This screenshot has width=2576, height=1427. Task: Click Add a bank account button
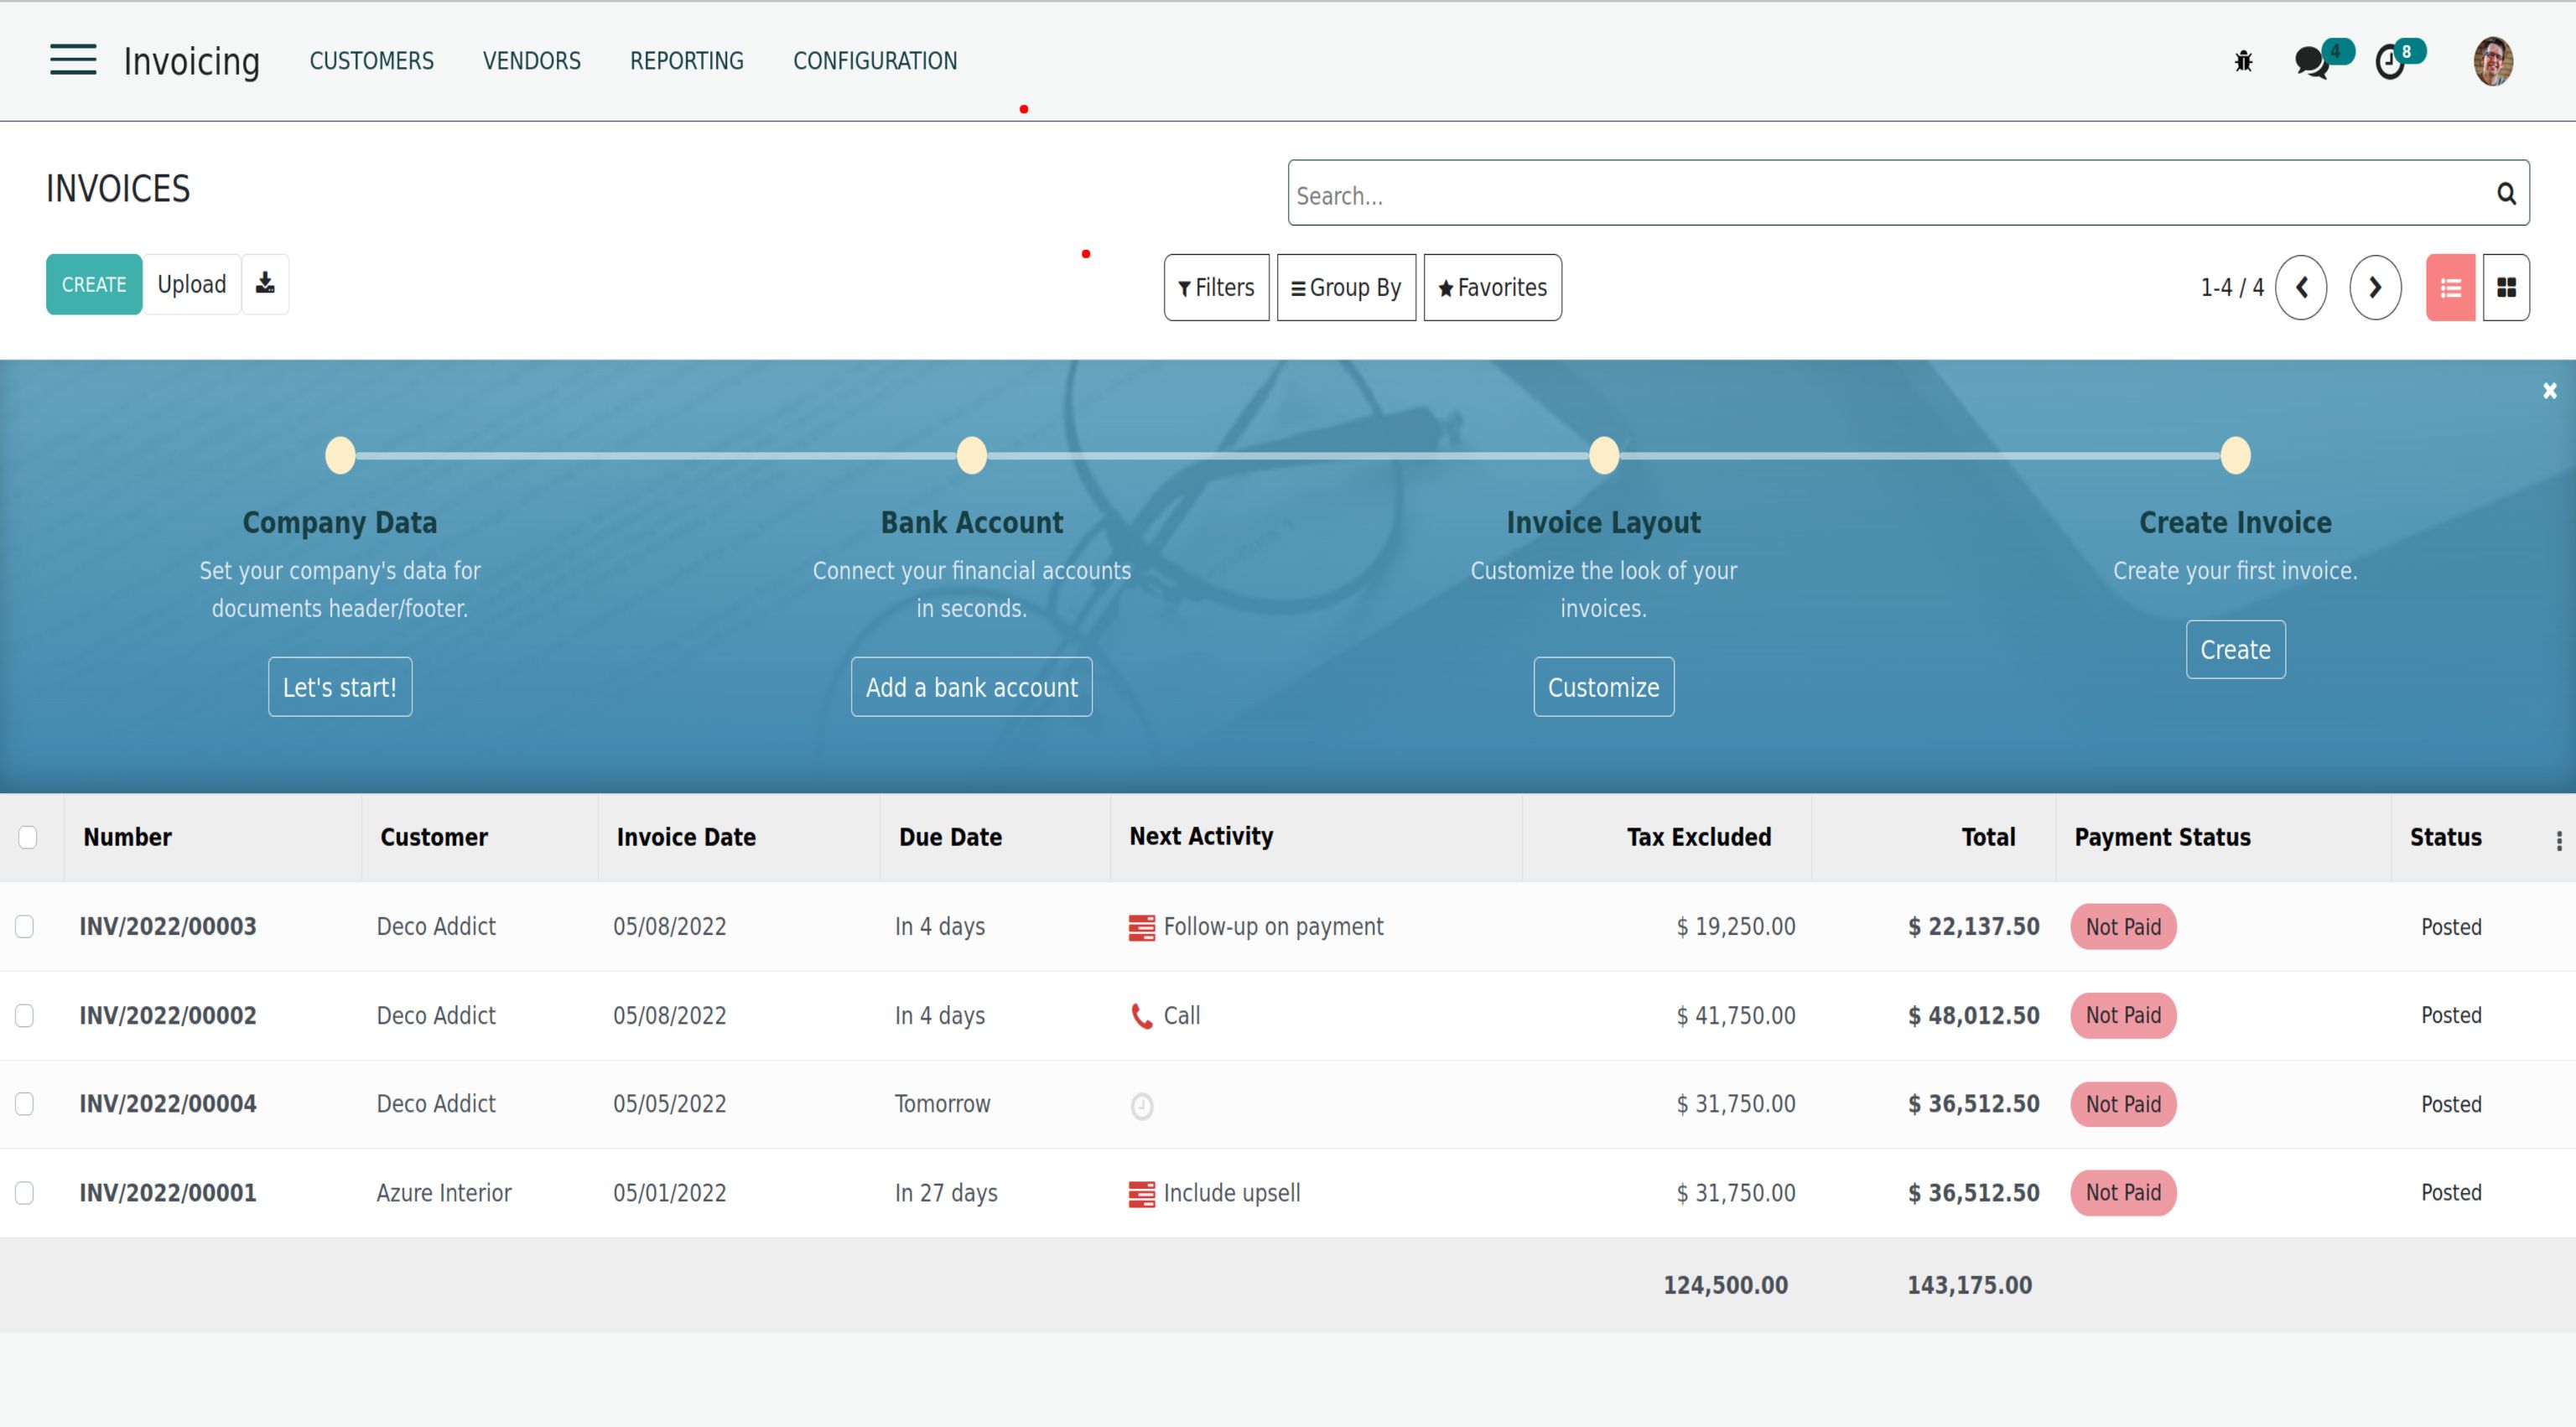[971, 687]
